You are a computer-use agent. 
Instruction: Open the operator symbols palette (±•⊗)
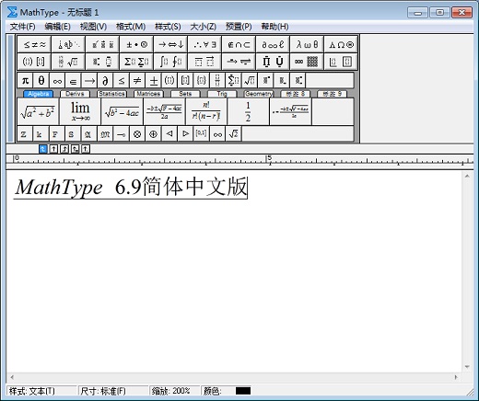point(136,45)
